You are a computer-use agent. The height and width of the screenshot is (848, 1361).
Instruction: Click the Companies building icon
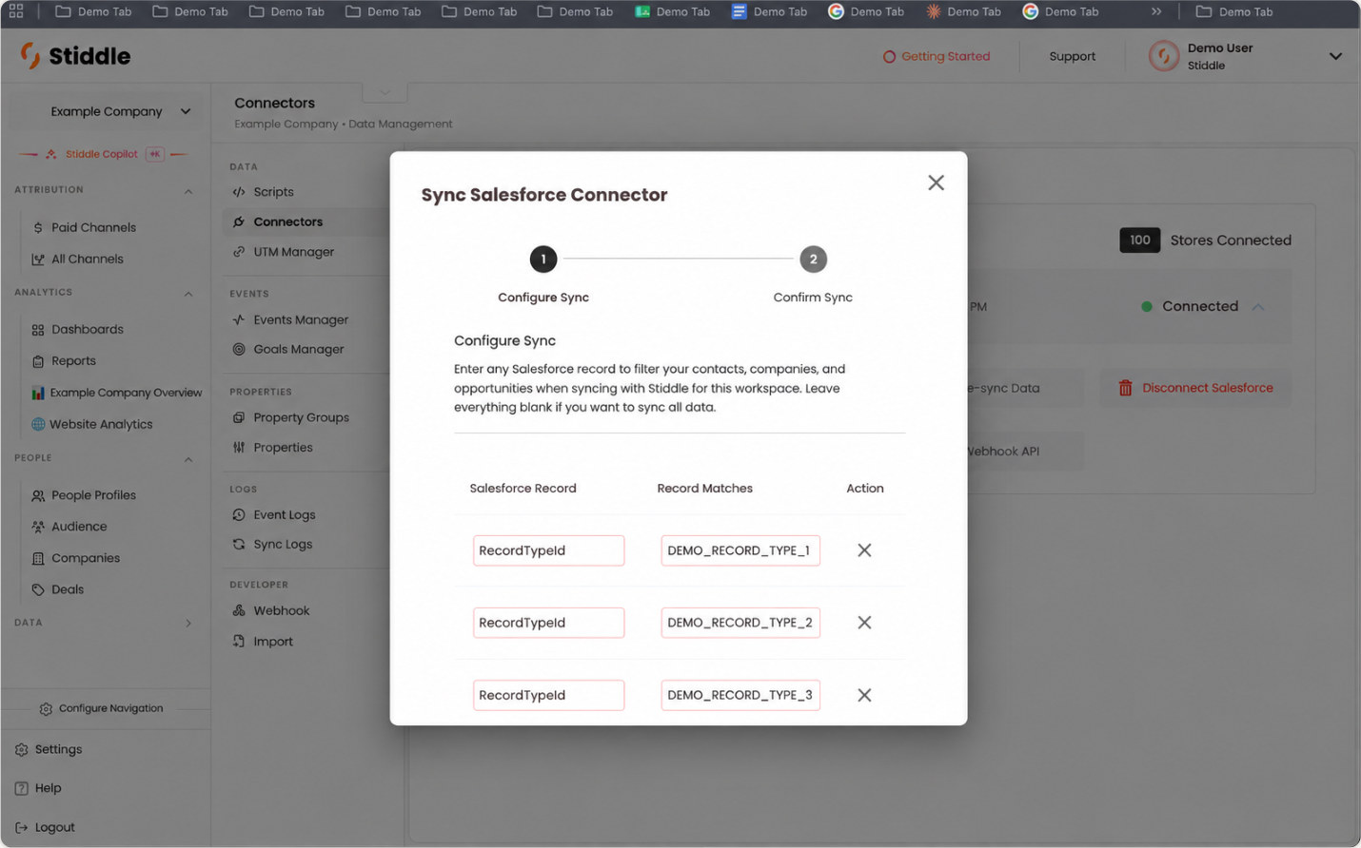38,558
